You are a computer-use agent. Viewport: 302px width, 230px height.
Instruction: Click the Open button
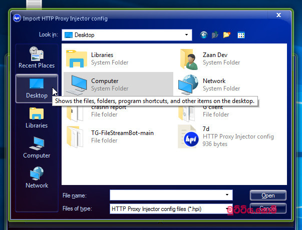point(268,195)
